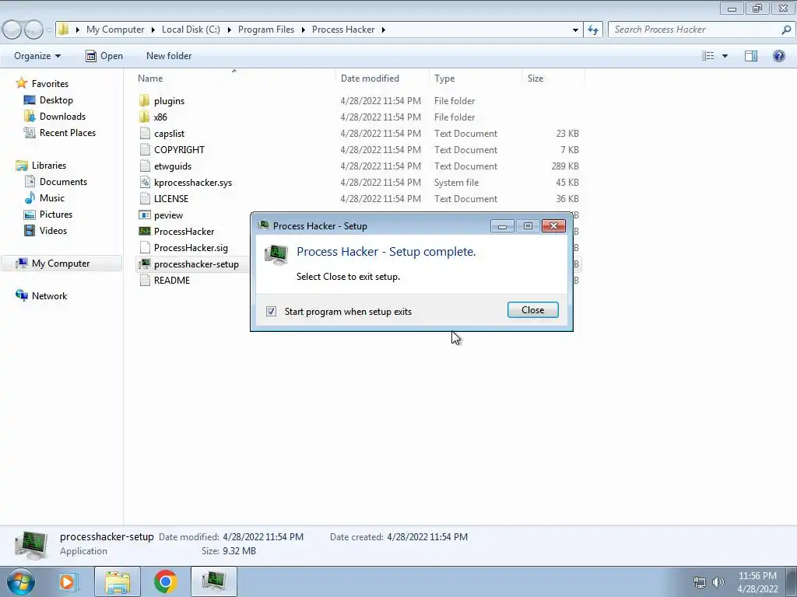This screenshot has width=797, height=597.
Task: Open the plugins folder icon
Action: click(x=145, y=100)
